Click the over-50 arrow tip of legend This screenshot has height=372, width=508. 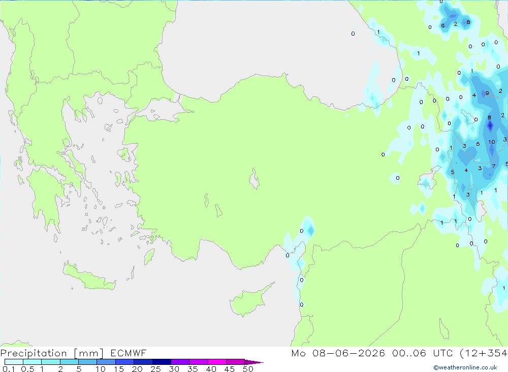point(254,362)
